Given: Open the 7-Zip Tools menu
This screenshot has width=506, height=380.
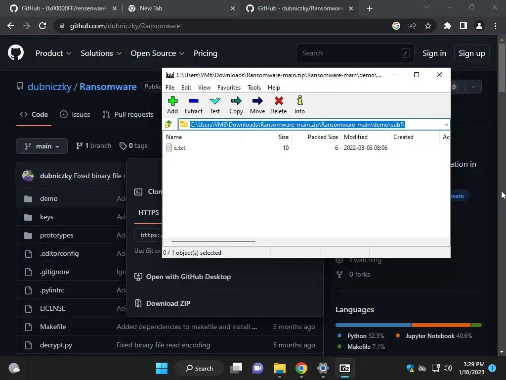Looking at the screenshot, I should (254, 88).
